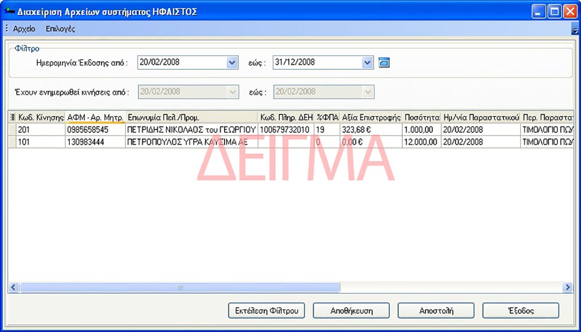
Task: Click the icon beside the end date field
Action: coord(384,62)
